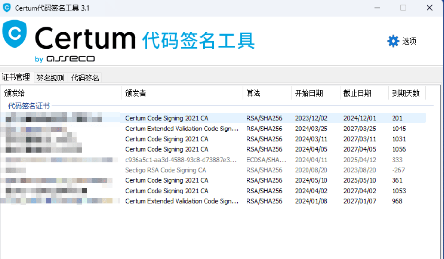Select the certificate starting 2024/04/05
Viewport: 444px width, 259px height.
(x=213, y=149)
